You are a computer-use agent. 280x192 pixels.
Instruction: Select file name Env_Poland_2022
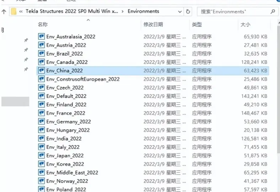(x=66, y=189)
